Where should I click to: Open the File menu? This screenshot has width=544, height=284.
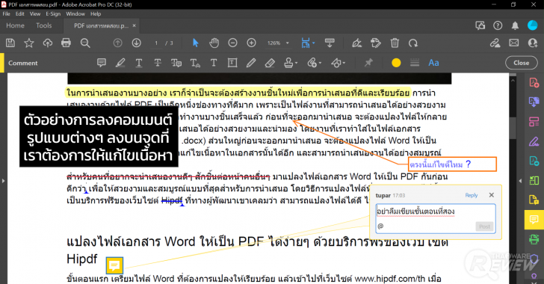pos(6,14)
